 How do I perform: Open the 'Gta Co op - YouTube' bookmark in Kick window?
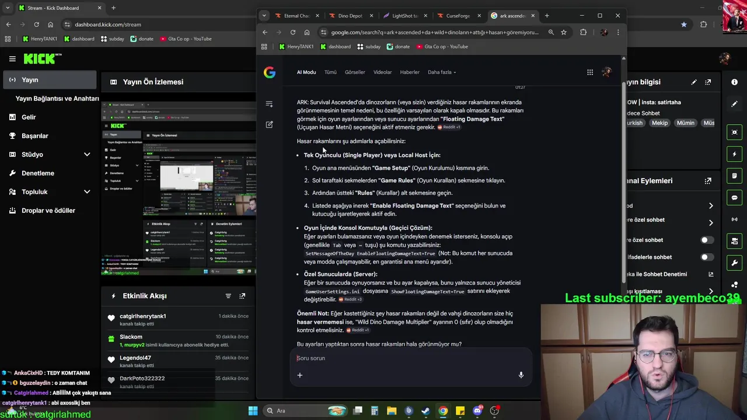point(185,39)
